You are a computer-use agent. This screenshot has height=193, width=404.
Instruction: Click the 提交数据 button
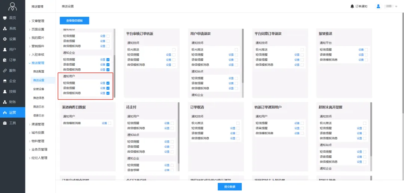pyautogui.click(x=230, y=187)
